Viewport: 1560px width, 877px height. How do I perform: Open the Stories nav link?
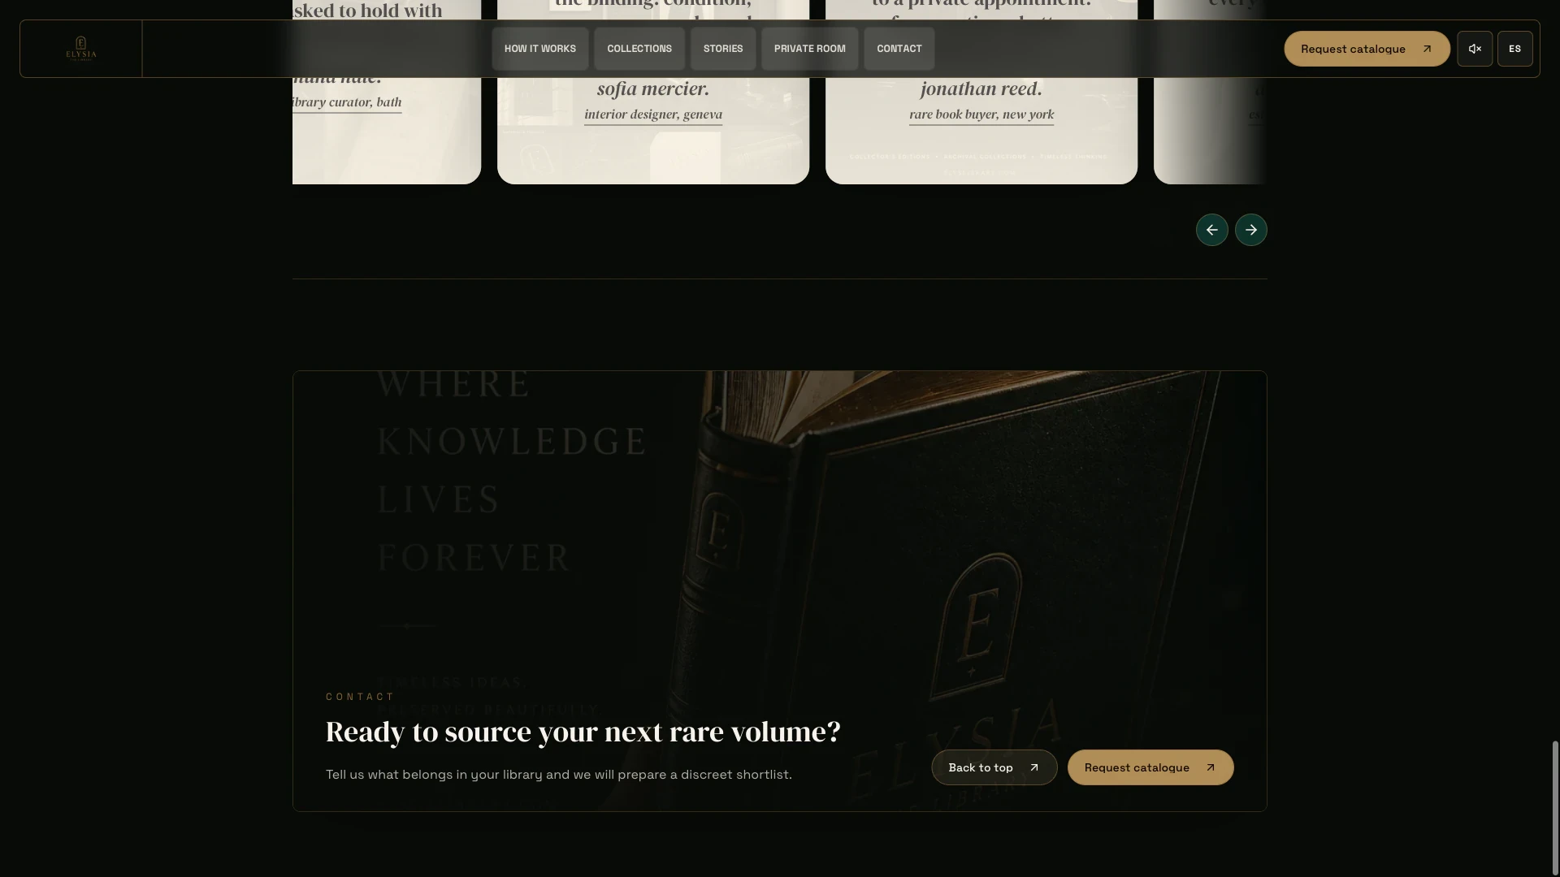[x=723, y=49]
